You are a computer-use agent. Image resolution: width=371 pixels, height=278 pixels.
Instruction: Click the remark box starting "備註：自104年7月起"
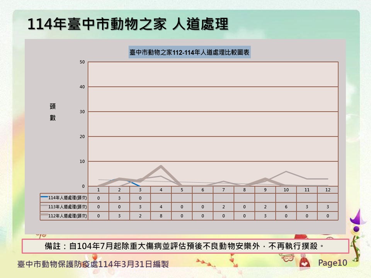click(185, 246)
